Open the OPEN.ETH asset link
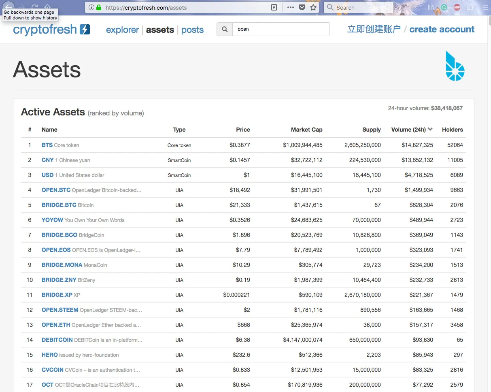This screenshot has width=491, height=392. pos(56,325)
